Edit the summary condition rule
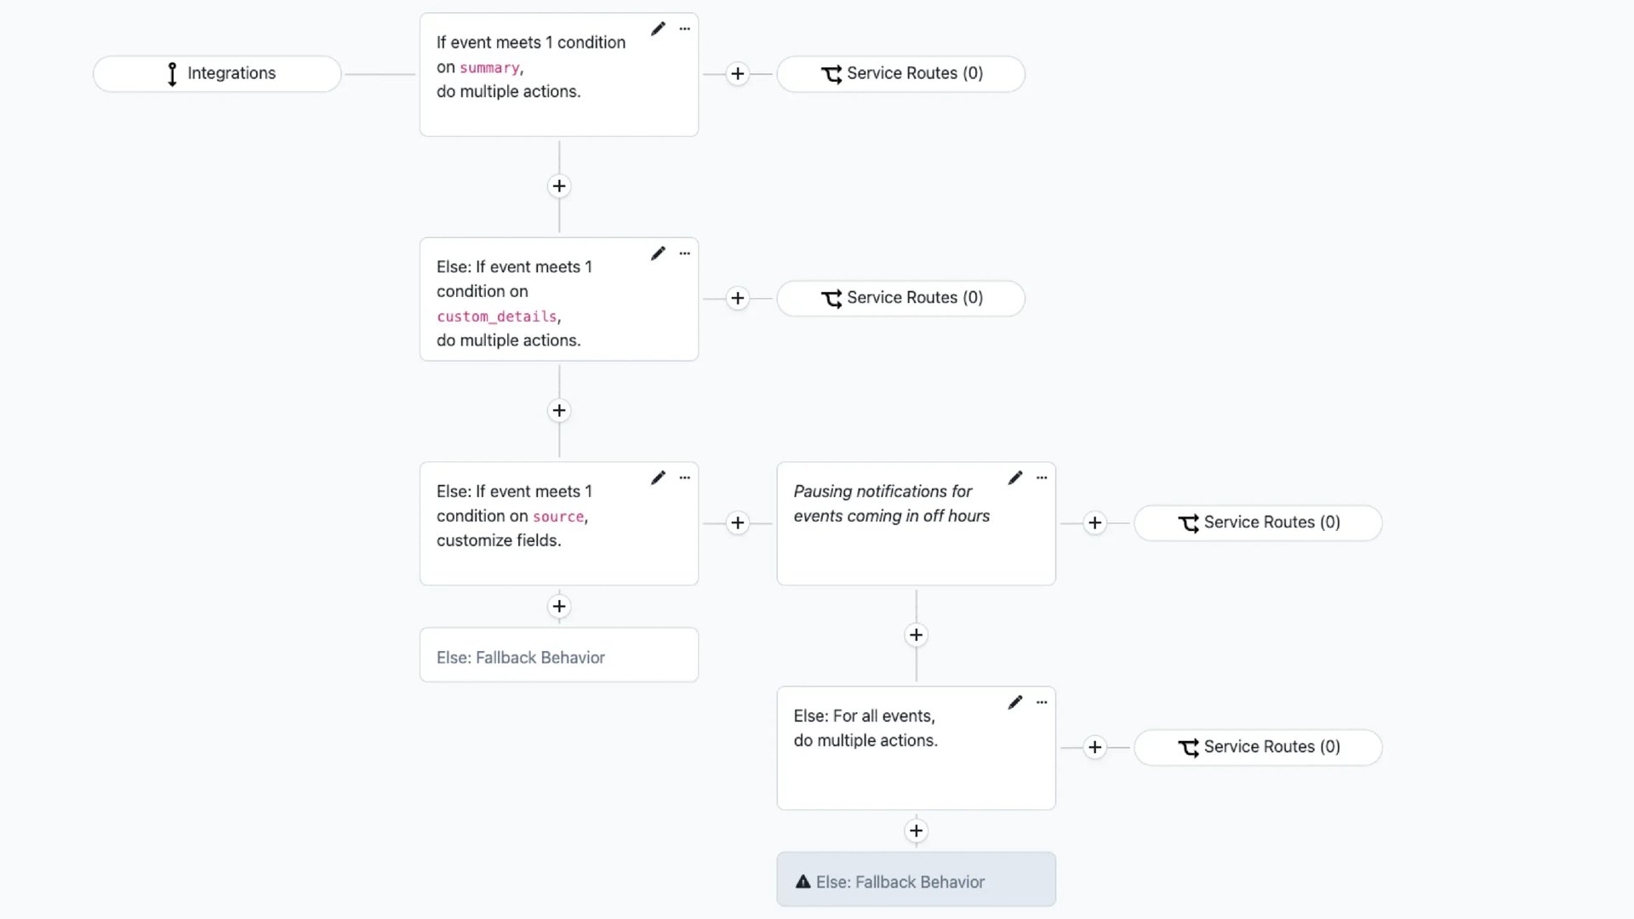1634x919 pixels. (x=658, y=28)
